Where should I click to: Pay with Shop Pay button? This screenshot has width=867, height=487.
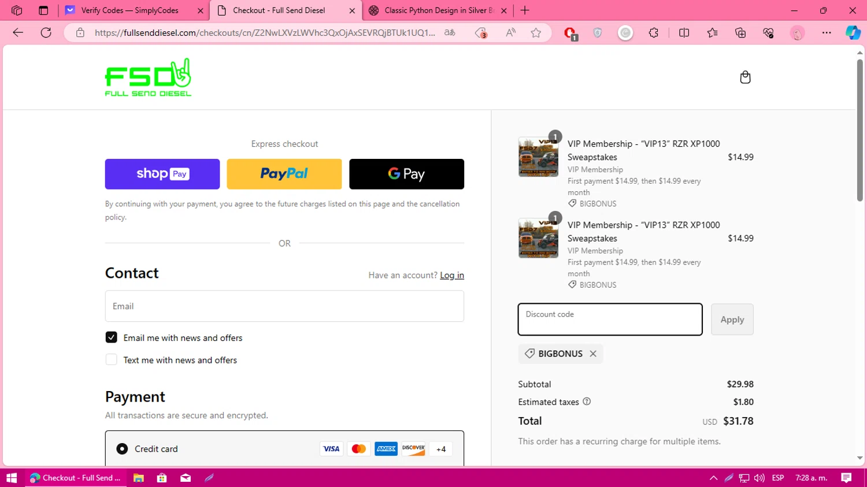[162, 174]
